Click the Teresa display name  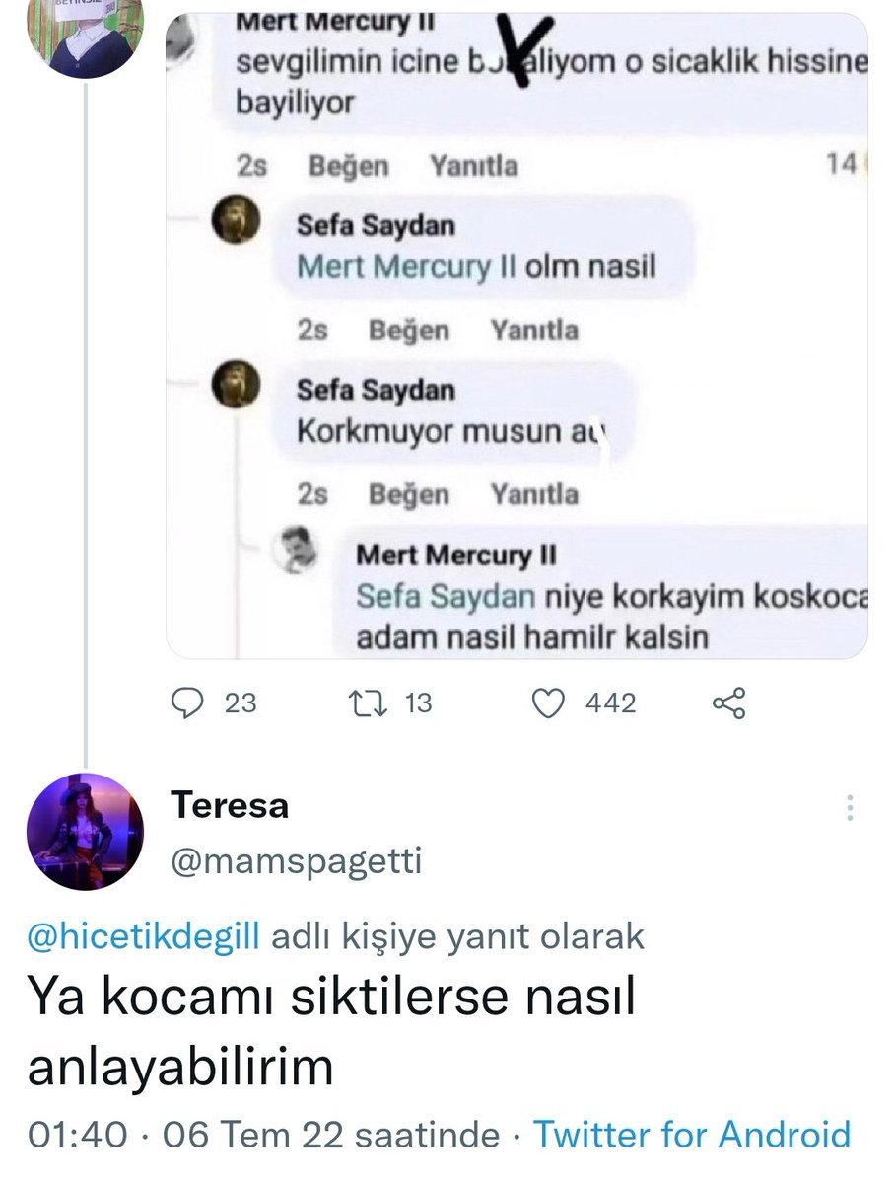coord(231,806)
